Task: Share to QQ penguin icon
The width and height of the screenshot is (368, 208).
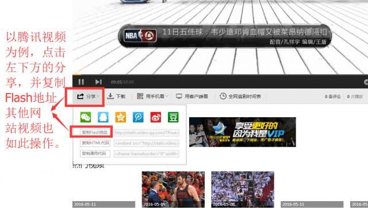Action: pos(103,117)
